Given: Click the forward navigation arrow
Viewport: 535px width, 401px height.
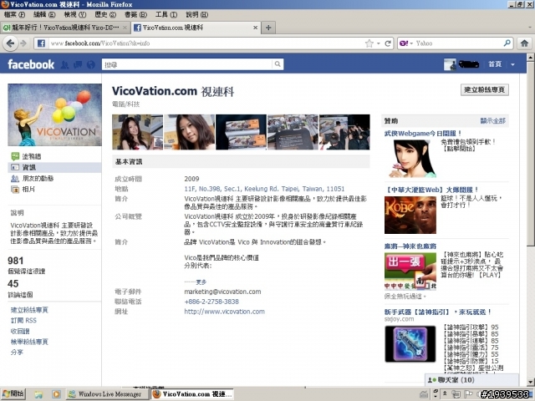Looking at the screenshot, I should (x=23, y=43).
